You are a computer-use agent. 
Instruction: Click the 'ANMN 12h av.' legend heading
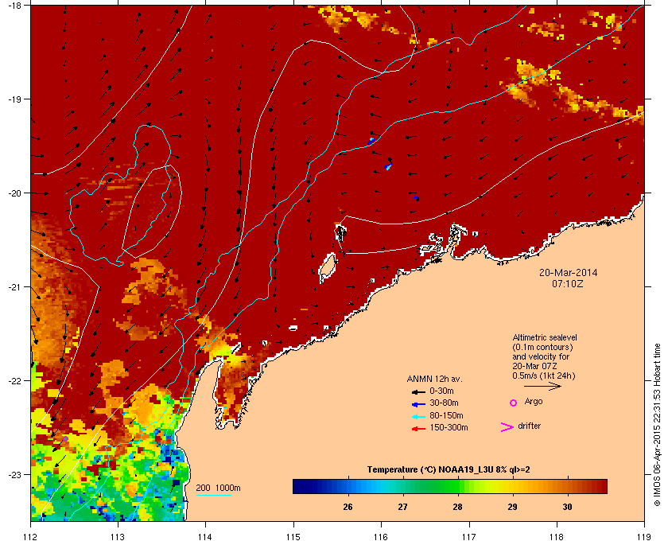pyautogui.click(x=434, y=379)
